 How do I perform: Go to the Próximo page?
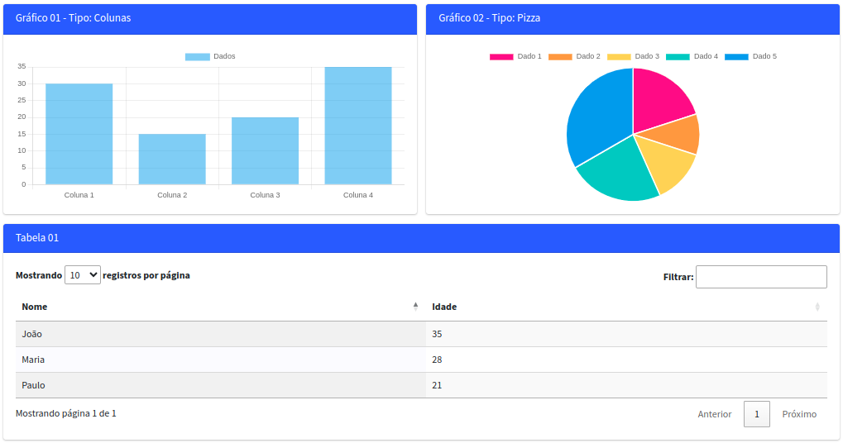coord(799,414)
